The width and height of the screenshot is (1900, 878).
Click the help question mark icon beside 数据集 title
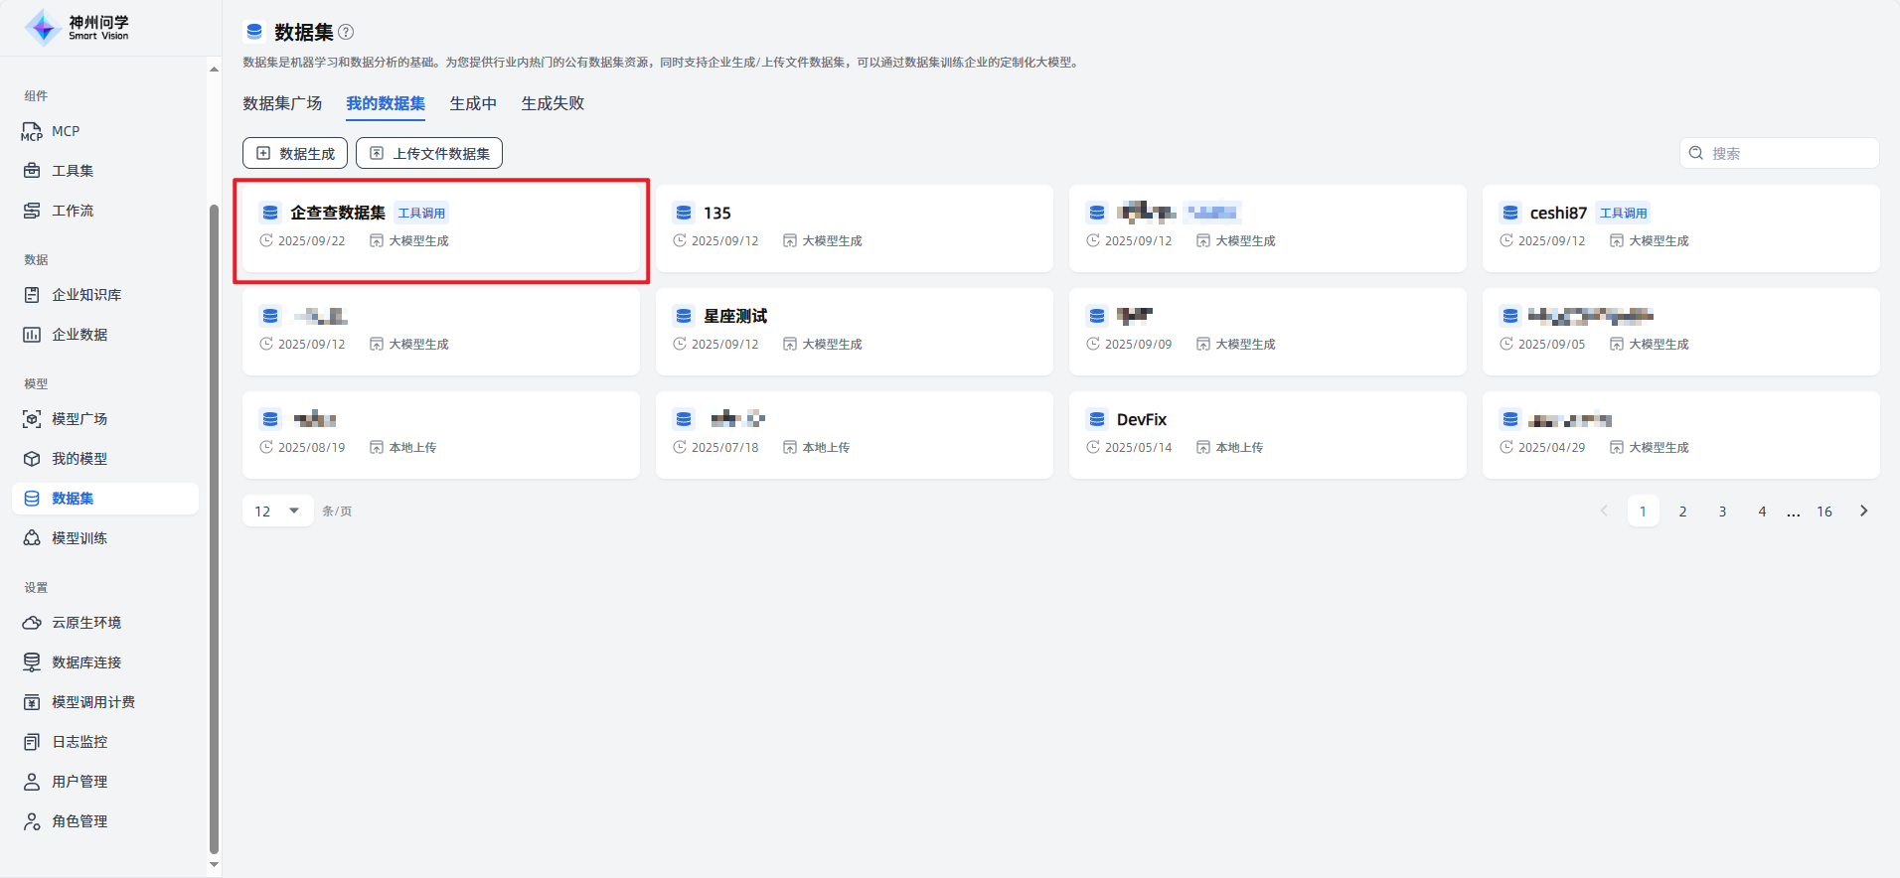point(346,32)
